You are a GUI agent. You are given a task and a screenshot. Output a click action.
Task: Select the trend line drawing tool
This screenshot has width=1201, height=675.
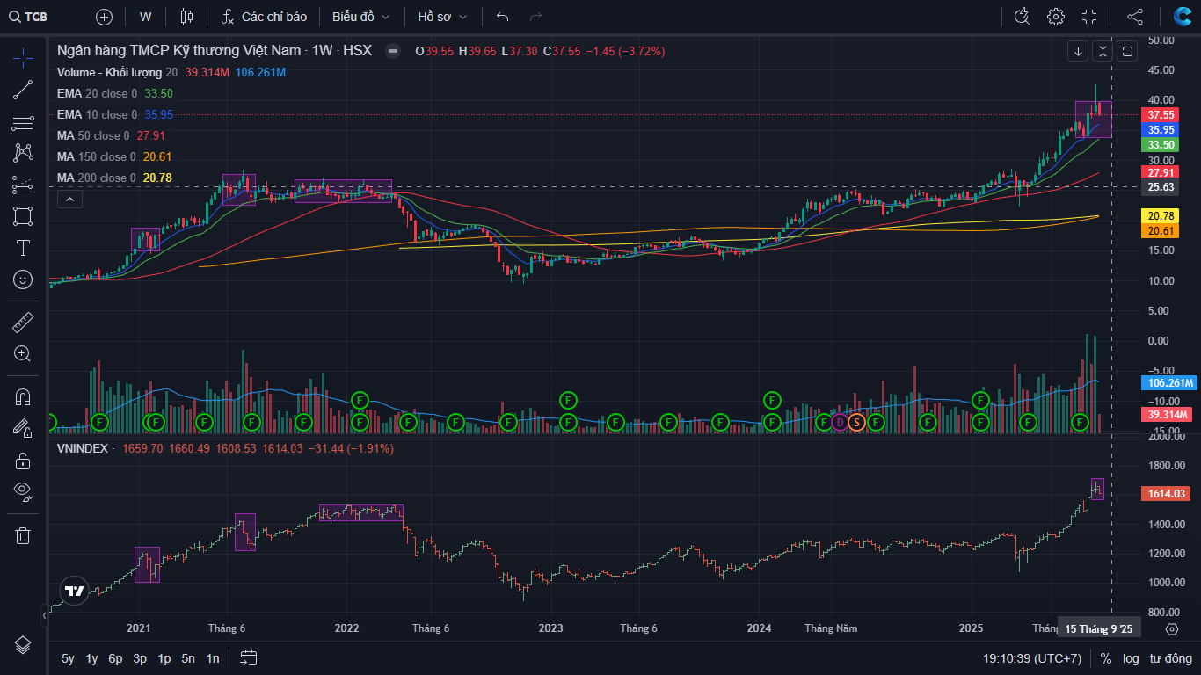click(x=23, y=90)
